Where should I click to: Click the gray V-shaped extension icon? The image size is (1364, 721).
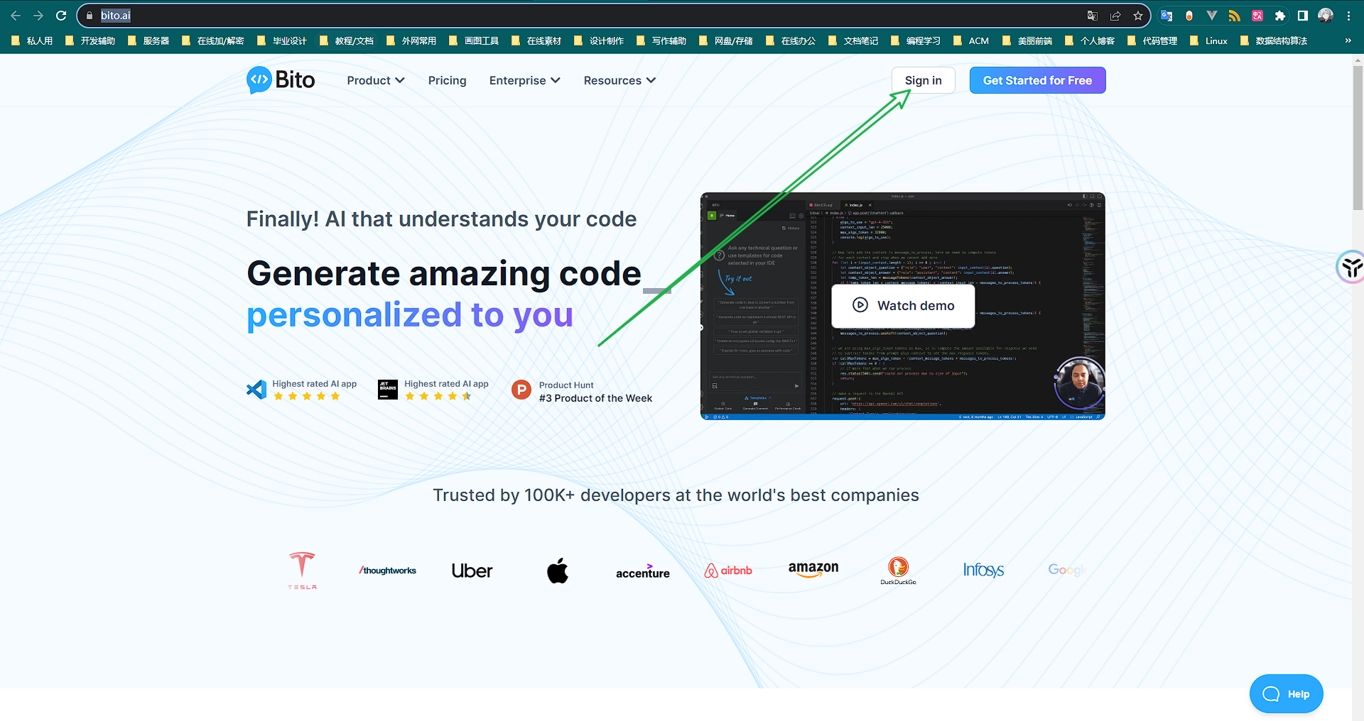1212,16
